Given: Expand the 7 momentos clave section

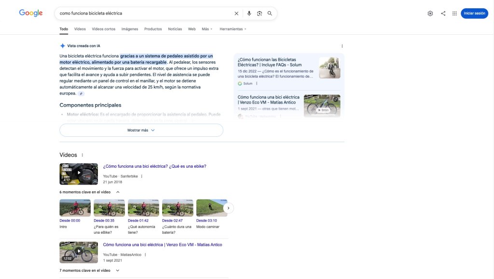Looking at the screenshot, I should (x=117, y=270).
